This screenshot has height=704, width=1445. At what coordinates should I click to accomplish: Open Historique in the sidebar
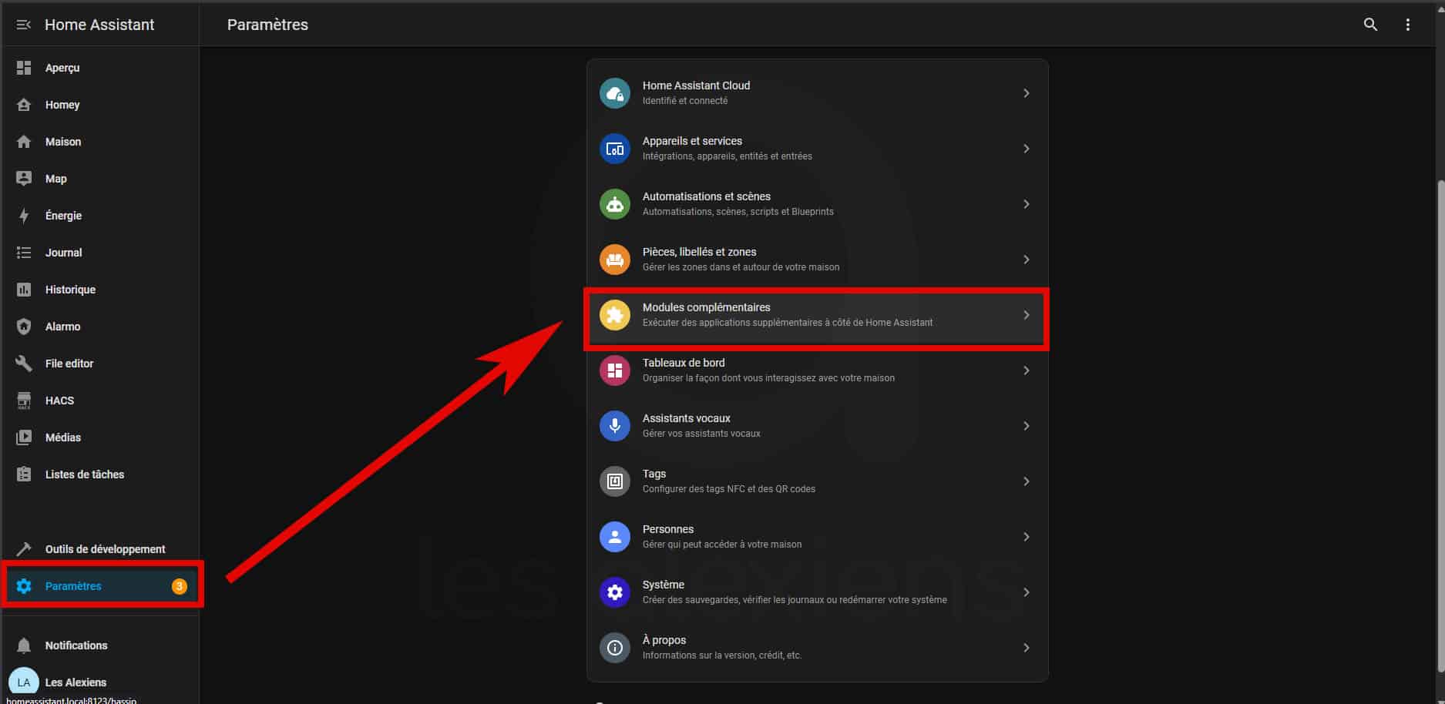click(x=99, y=290)
